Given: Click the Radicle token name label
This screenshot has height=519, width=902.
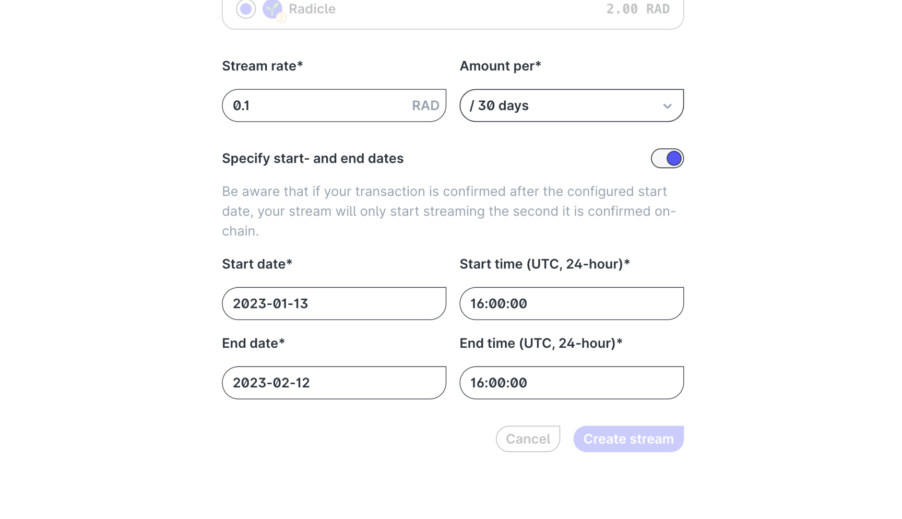Looking at the screenshot, I should coord(312,9).
